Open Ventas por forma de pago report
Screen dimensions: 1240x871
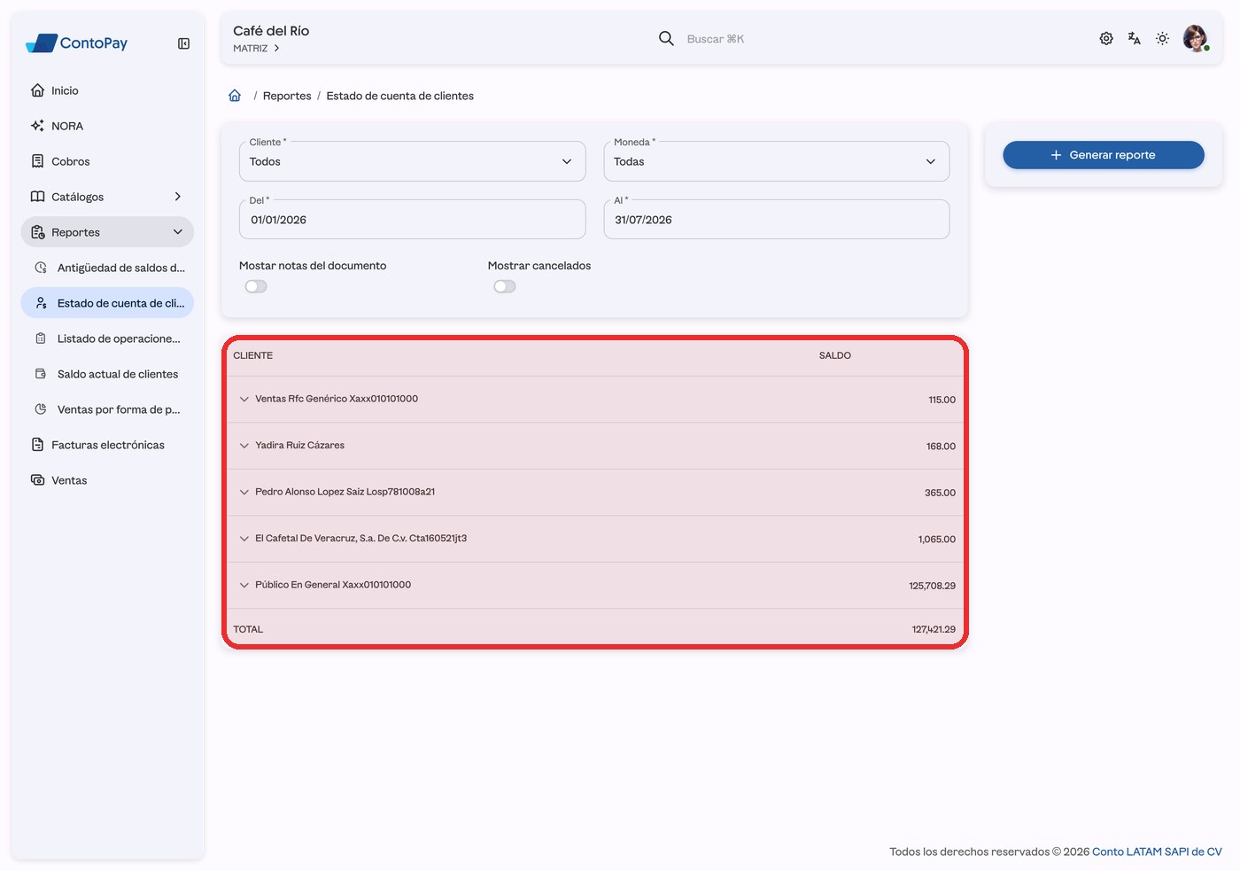point(107,409)
